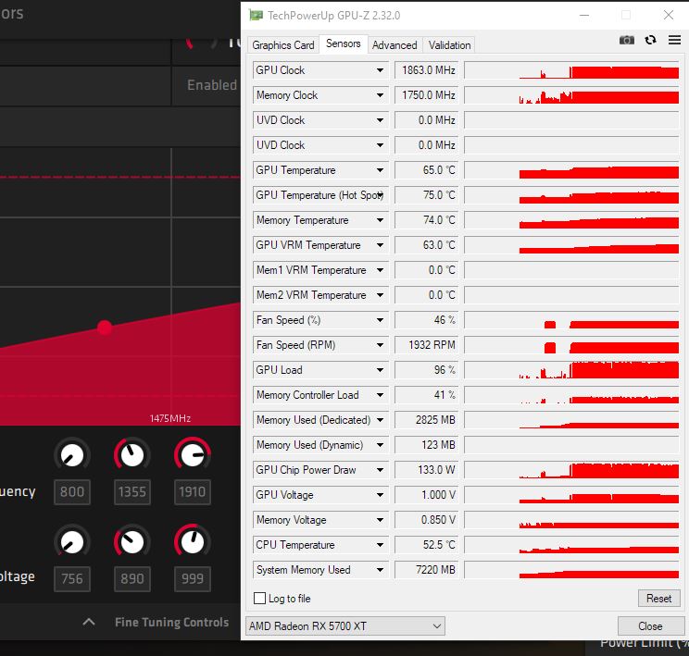Open the Fan Speed (RPM) sensor dropdown
689x656 pixels.
(x=380, y=345)
